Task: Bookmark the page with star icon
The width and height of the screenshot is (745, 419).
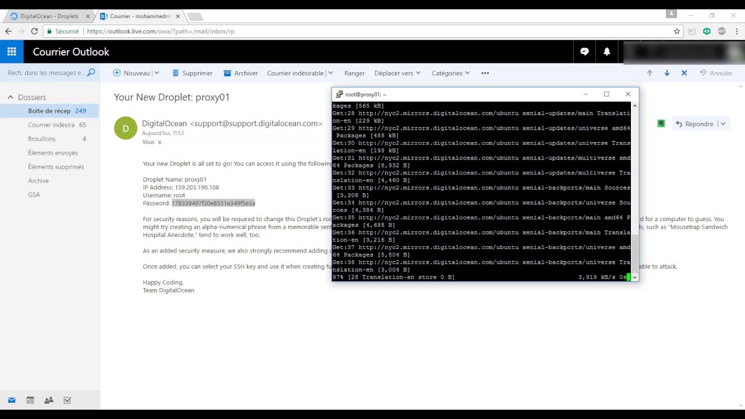Action: click(677, 31)
